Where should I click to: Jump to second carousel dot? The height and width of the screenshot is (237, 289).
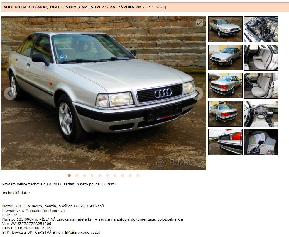(x=77, y=175)
